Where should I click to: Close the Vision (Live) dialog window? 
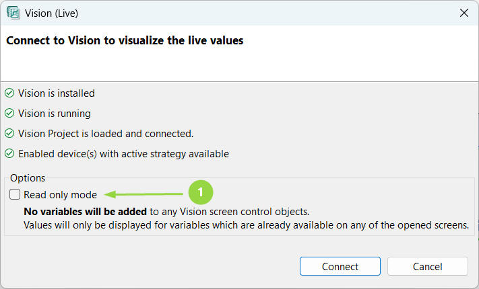point(464,13)
